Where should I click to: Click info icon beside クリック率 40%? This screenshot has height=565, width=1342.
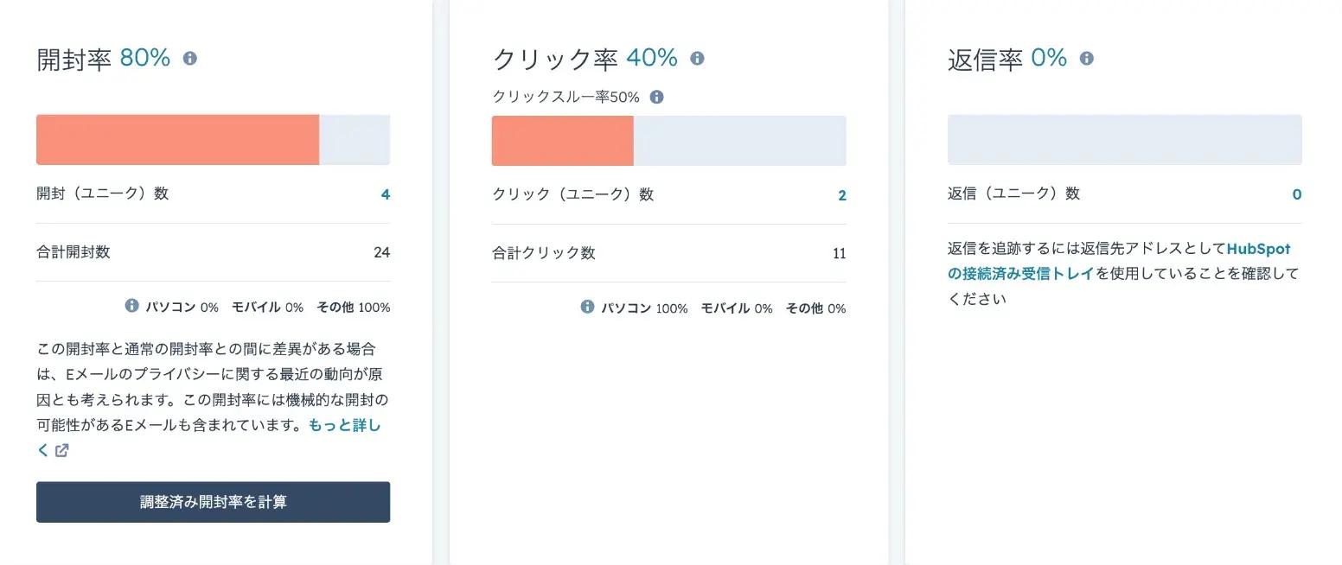[697, 59]
